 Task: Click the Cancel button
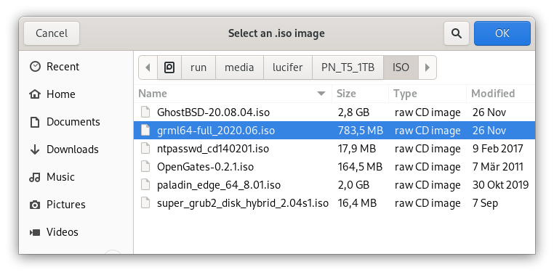tap(52, 33)
